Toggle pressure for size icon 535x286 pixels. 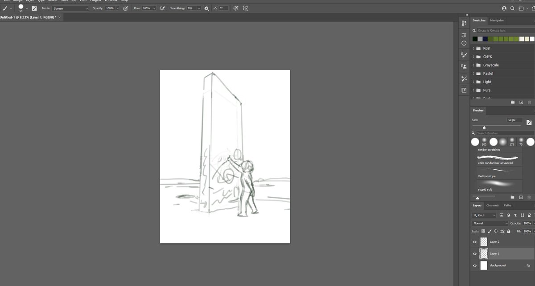click(x=235, y=8)
